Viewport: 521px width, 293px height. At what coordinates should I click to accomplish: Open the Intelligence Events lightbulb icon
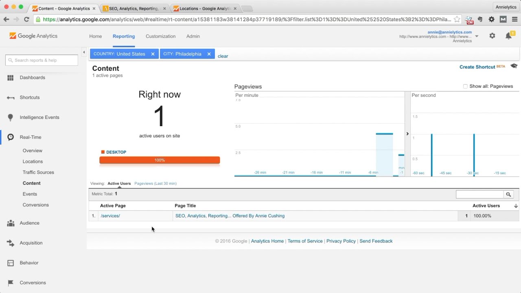coord(11,118)
